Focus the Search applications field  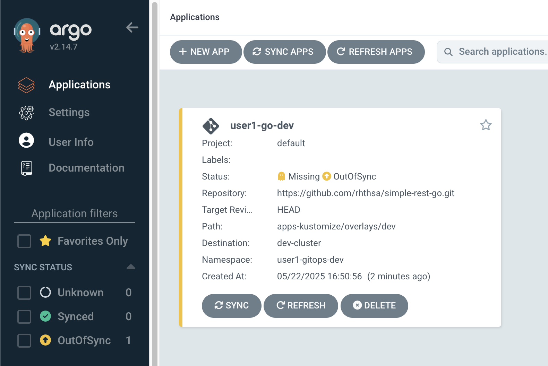pyautogui.click(x=493, y=52)
